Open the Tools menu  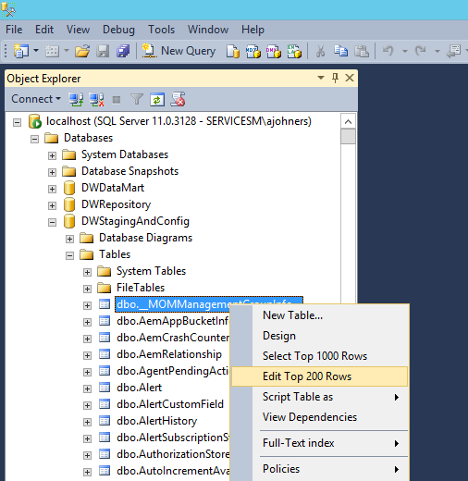point(161,30)
